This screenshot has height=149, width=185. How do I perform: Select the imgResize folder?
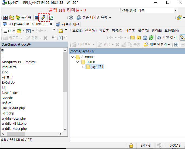[9, 67]
